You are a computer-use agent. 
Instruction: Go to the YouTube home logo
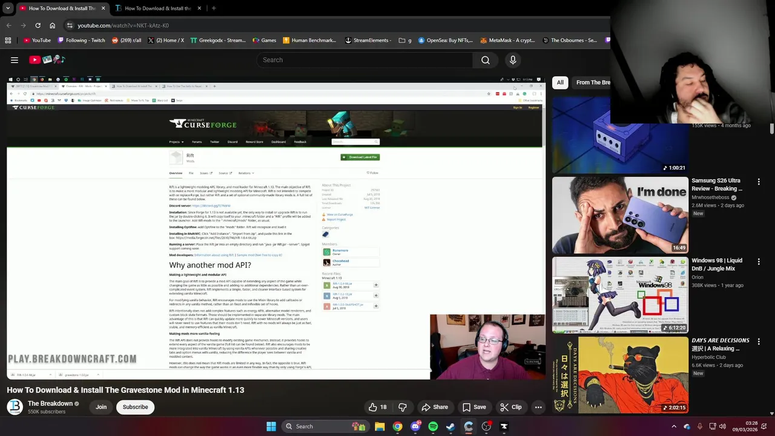(x=47, y=60)
